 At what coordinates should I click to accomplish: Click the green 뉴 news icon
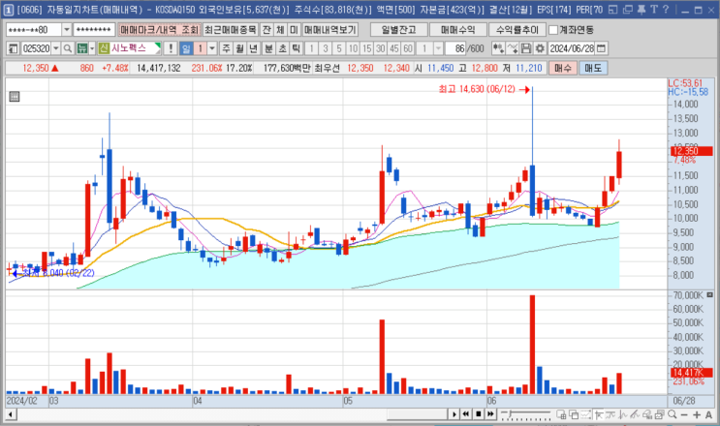tap(82, 48)
